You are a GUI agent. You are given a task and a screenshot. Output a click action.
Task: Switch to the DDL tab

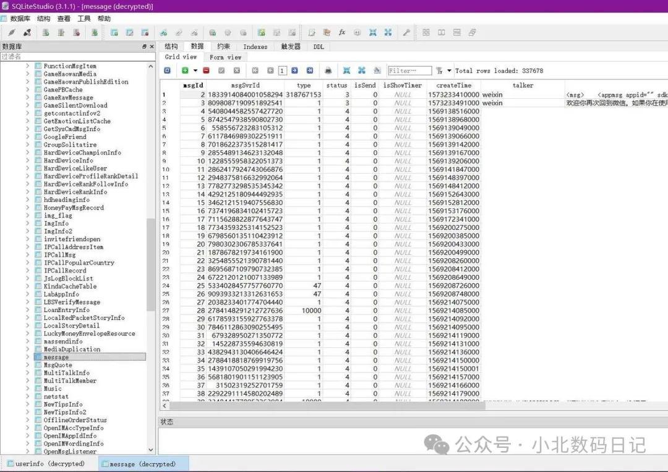[x=319, y=46]
